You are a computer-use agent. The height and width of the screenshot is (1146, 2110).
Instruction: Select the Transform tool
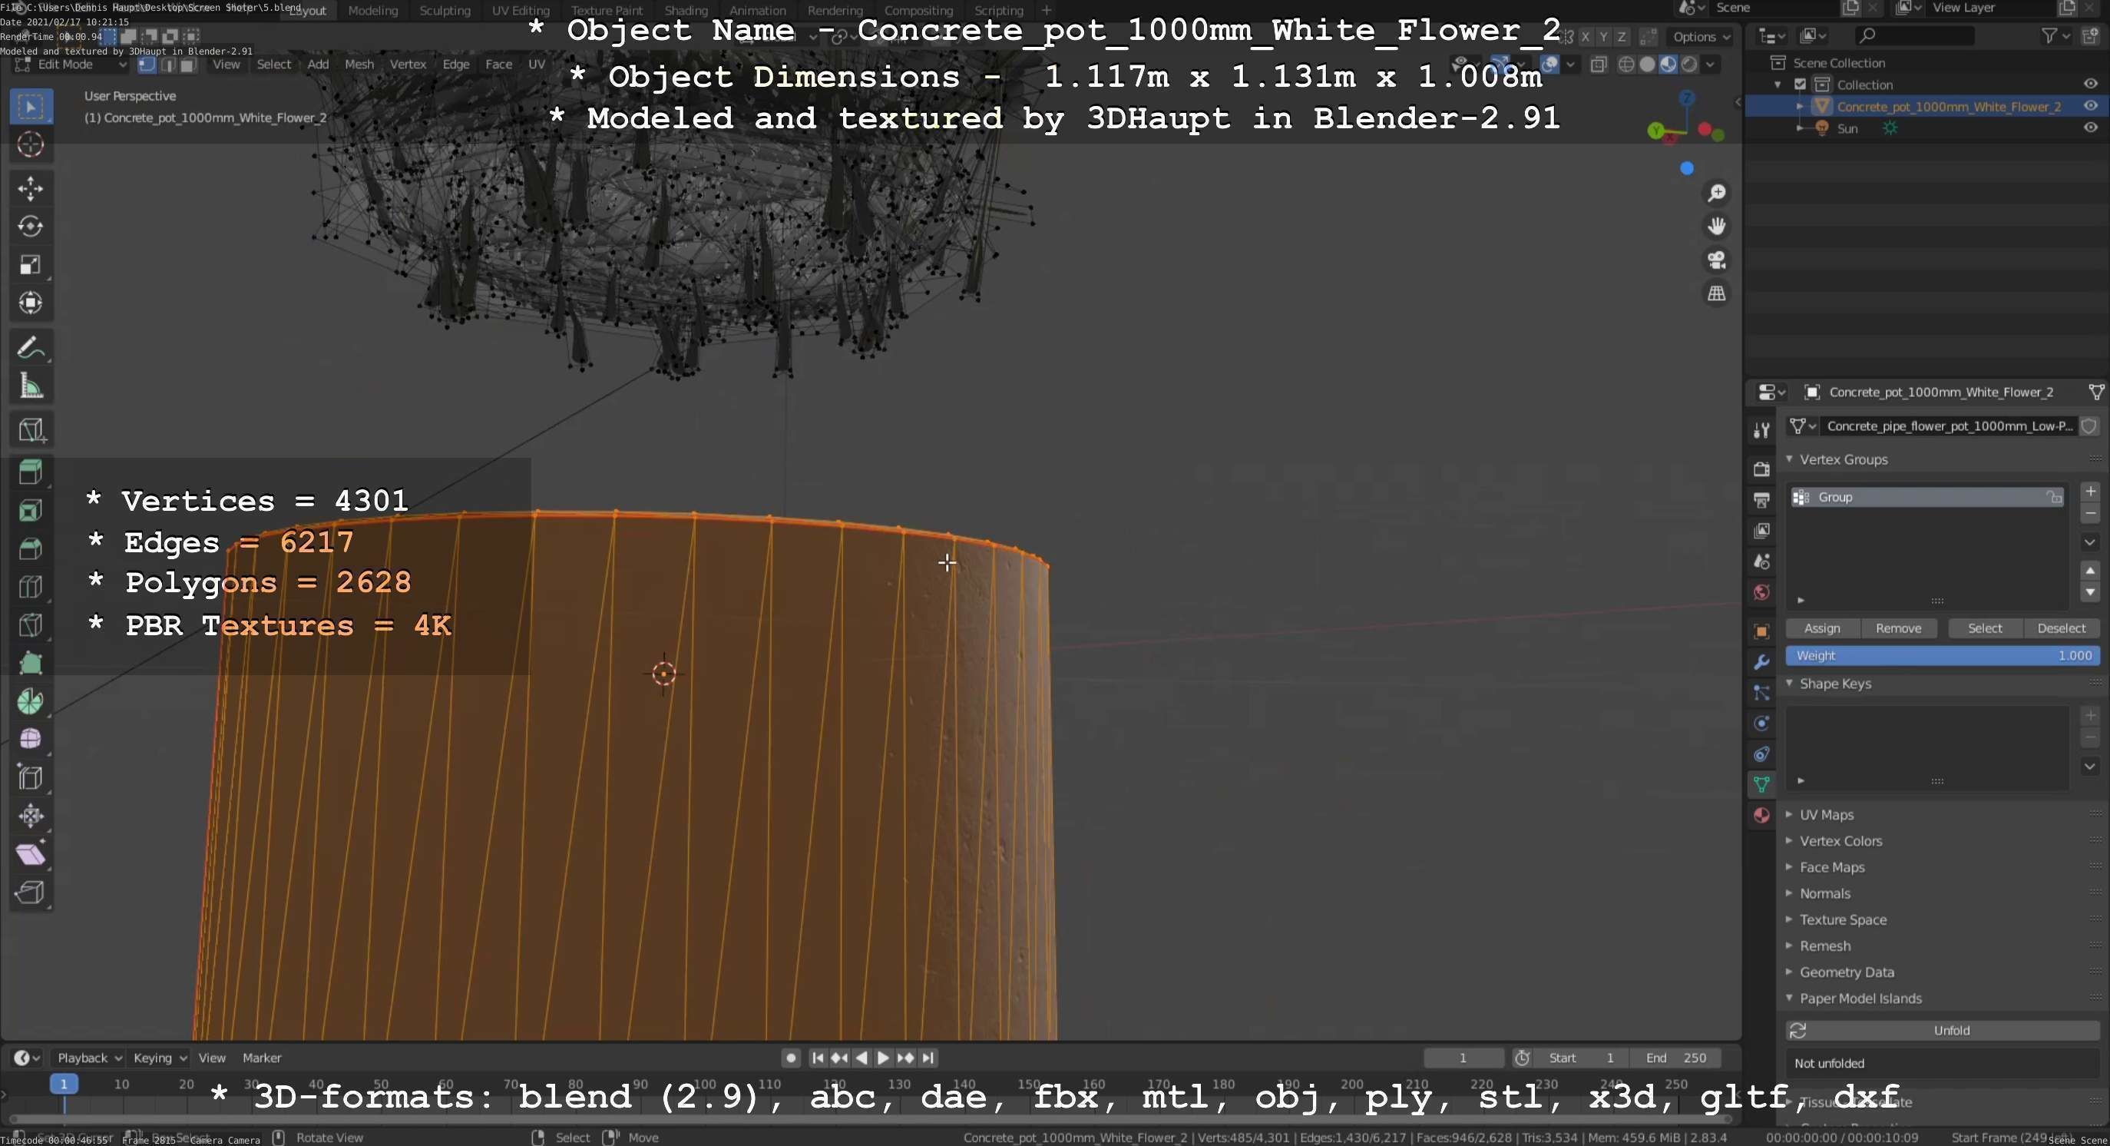click(x=31, y=303)
